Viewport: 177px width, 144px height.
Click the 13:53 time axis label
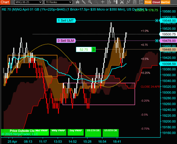coord(58,141)
